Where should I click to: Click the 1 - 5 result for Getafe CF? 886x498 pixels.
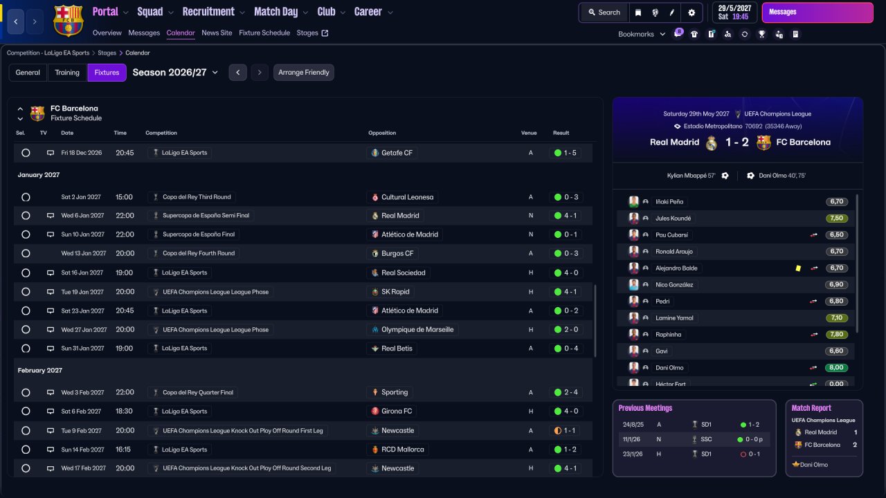point(566,153)
